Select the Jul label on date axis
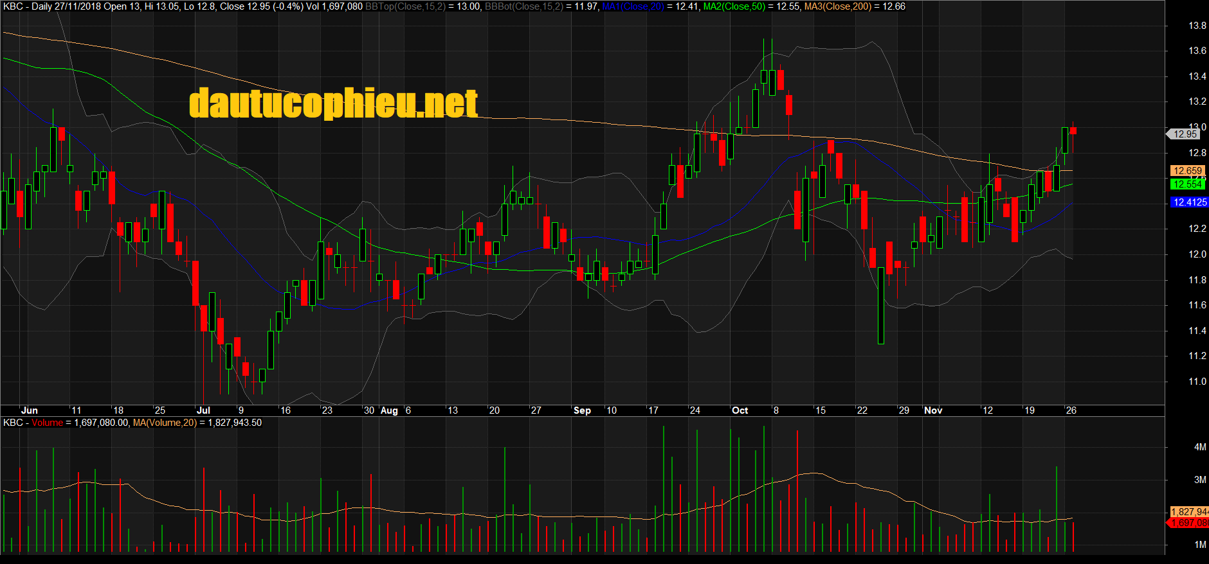 pyautogui.click(x=203, y=410)
